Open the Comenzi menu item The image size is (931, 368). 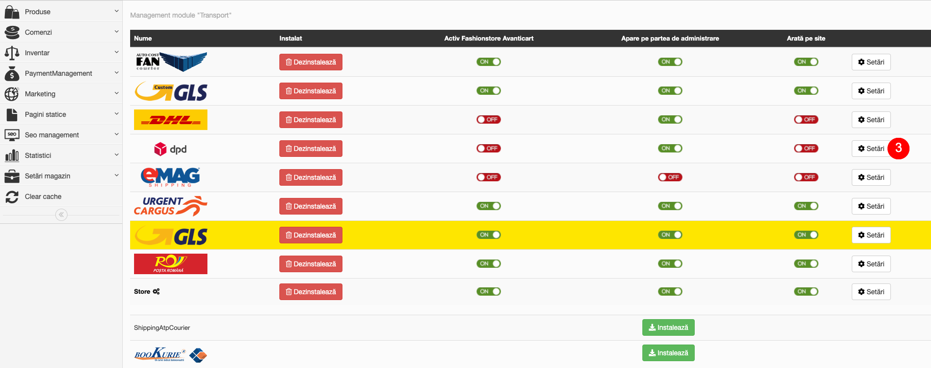point(61,32)
